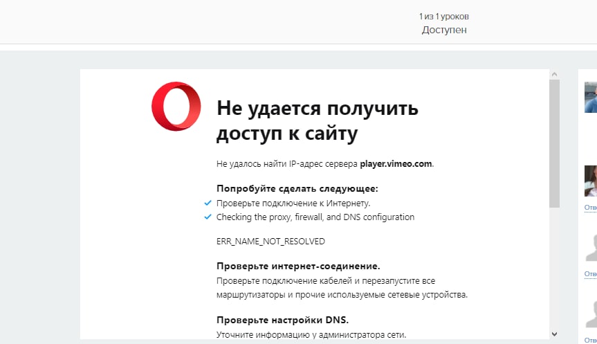Open the second commenter avatar photo
The height and width of the screenshot is (344, 597).
coord(591,181)
